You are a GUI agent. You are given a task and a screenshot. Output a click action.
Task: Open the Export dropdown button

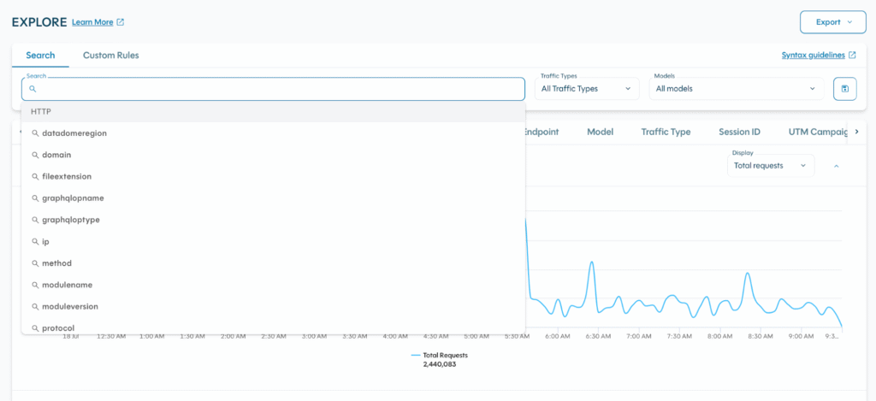(x=833, y=22)
